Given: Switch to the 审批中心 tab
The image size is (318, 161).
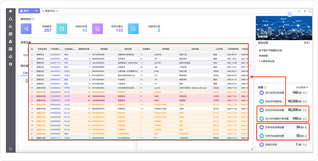Looking at the screenshot, I should click(x=50, y=11).
